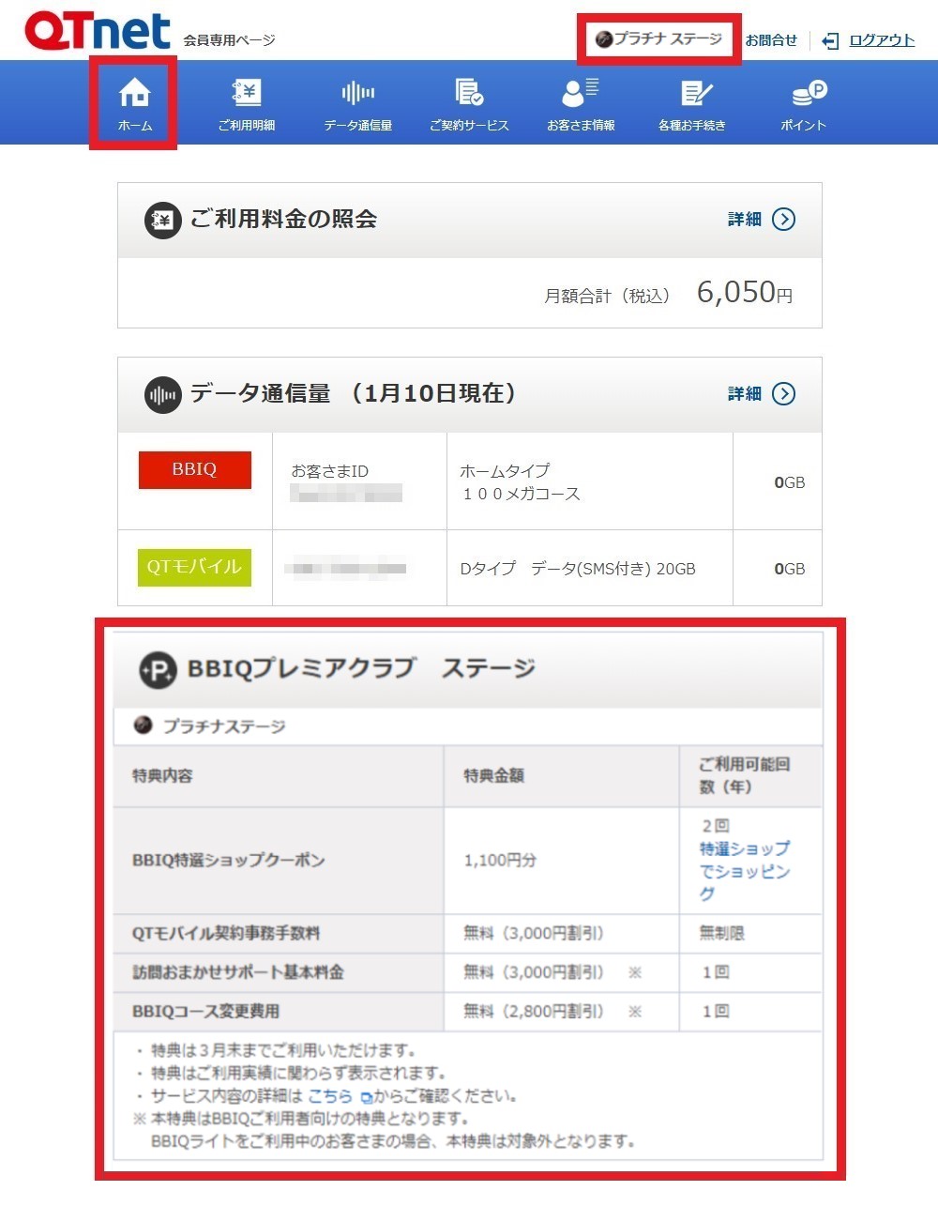
Task: Click arrow circle beside data usage 詳細
Action: 783,394
